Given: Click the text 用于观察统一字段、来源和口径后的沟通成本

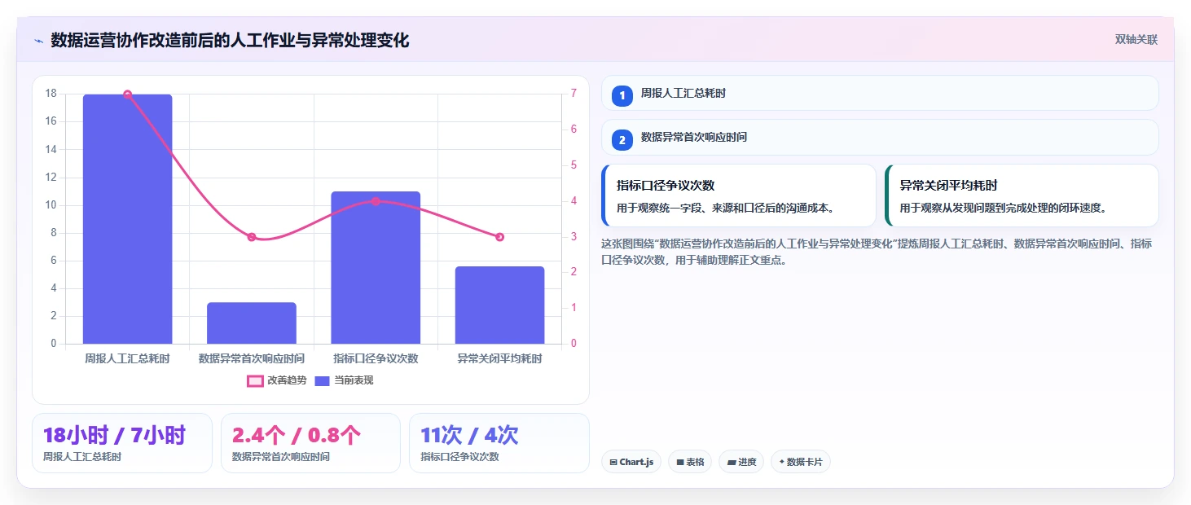Looking at the screenshot, I should coord(725,209).
